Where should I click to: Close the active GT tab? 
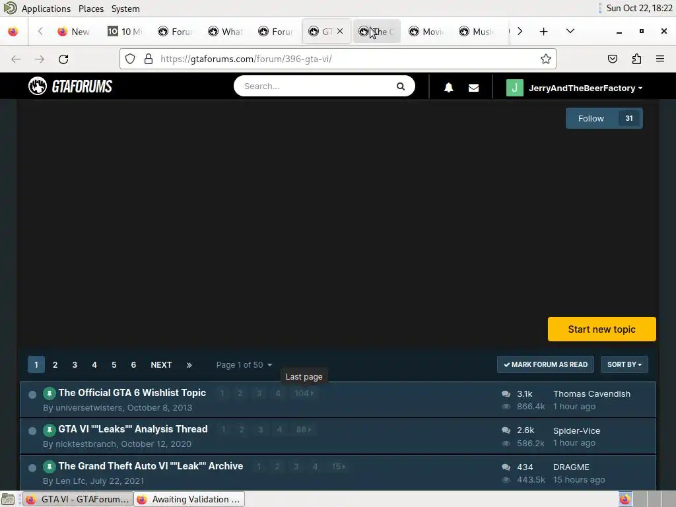tap(340, 31)
